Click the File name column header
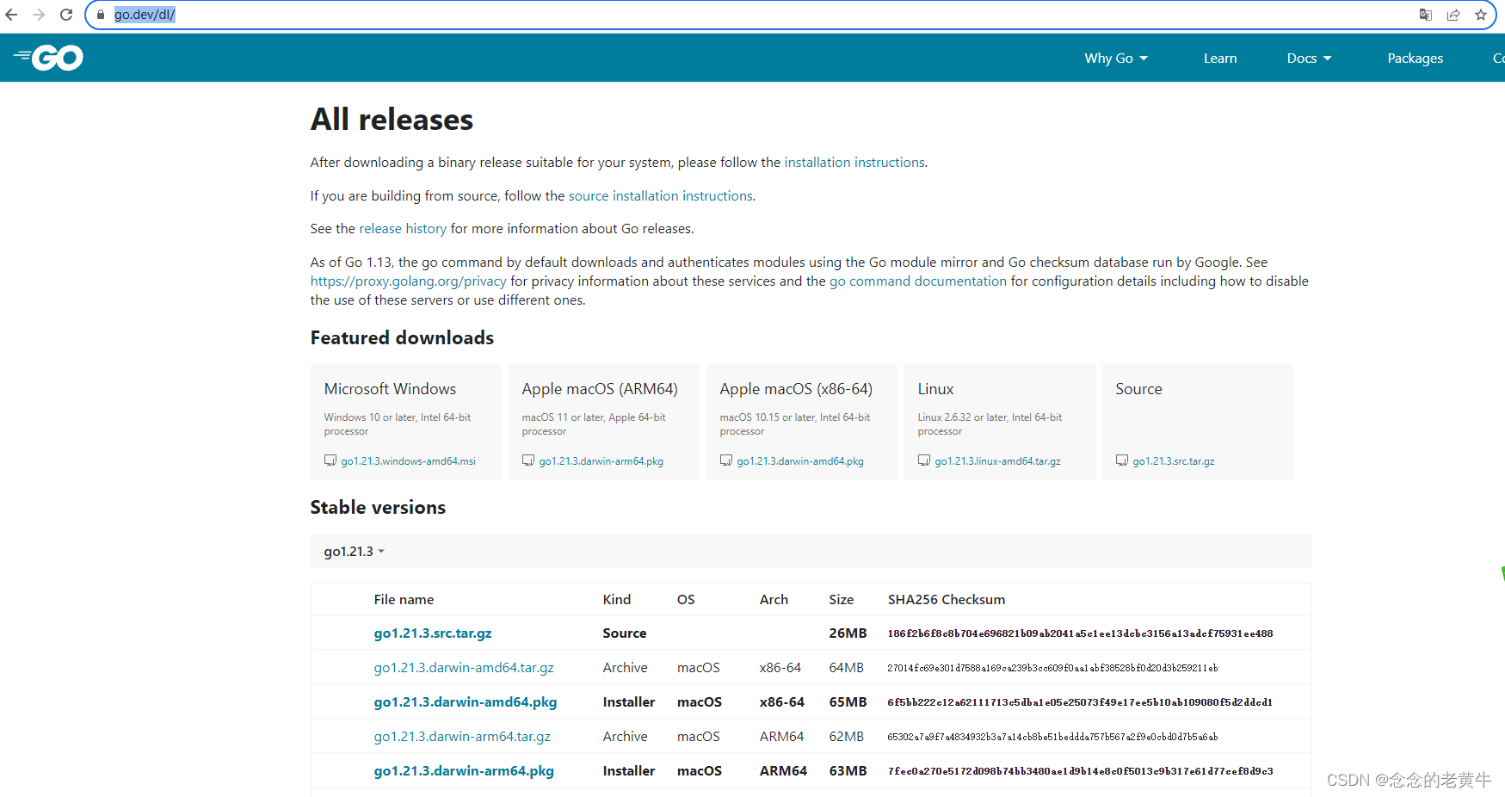This screenshot has height=797, width=1505. click(x=404, y=600)
